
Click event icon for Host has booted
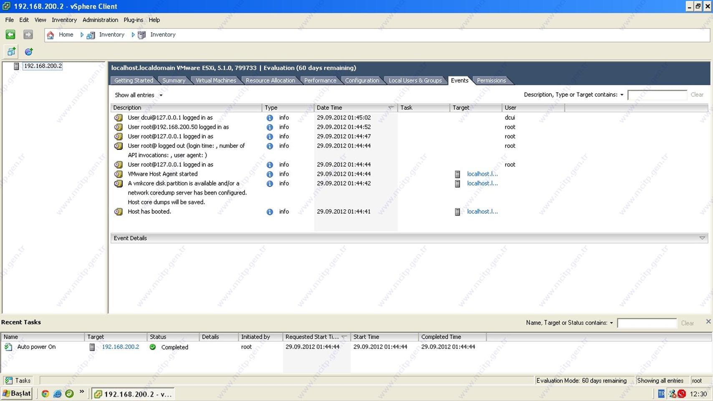(x=119, y=212)
